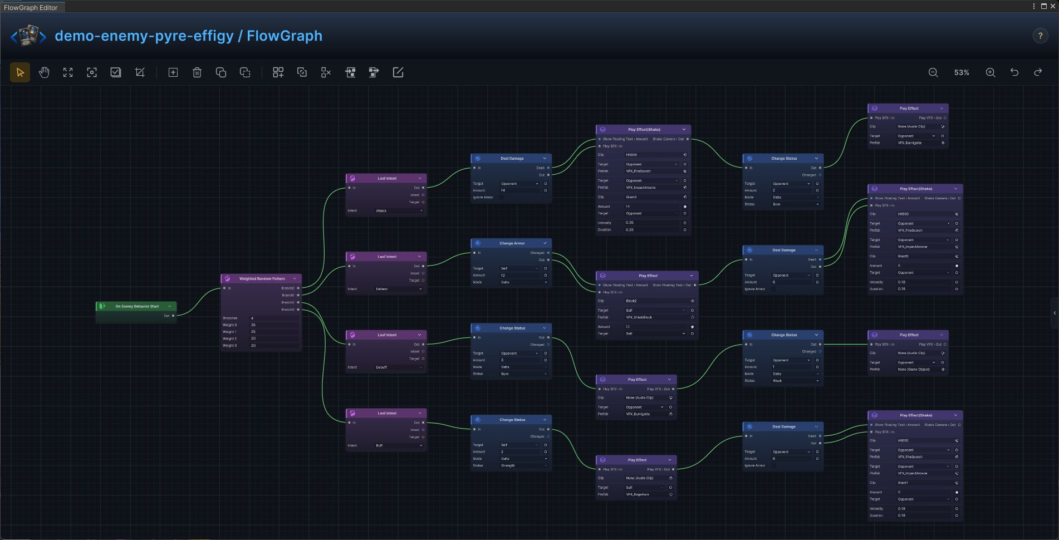Collapse the On Enemy Behavior Start node
The height and width of the screenshot is (540, 1059).
click(170, 306)
